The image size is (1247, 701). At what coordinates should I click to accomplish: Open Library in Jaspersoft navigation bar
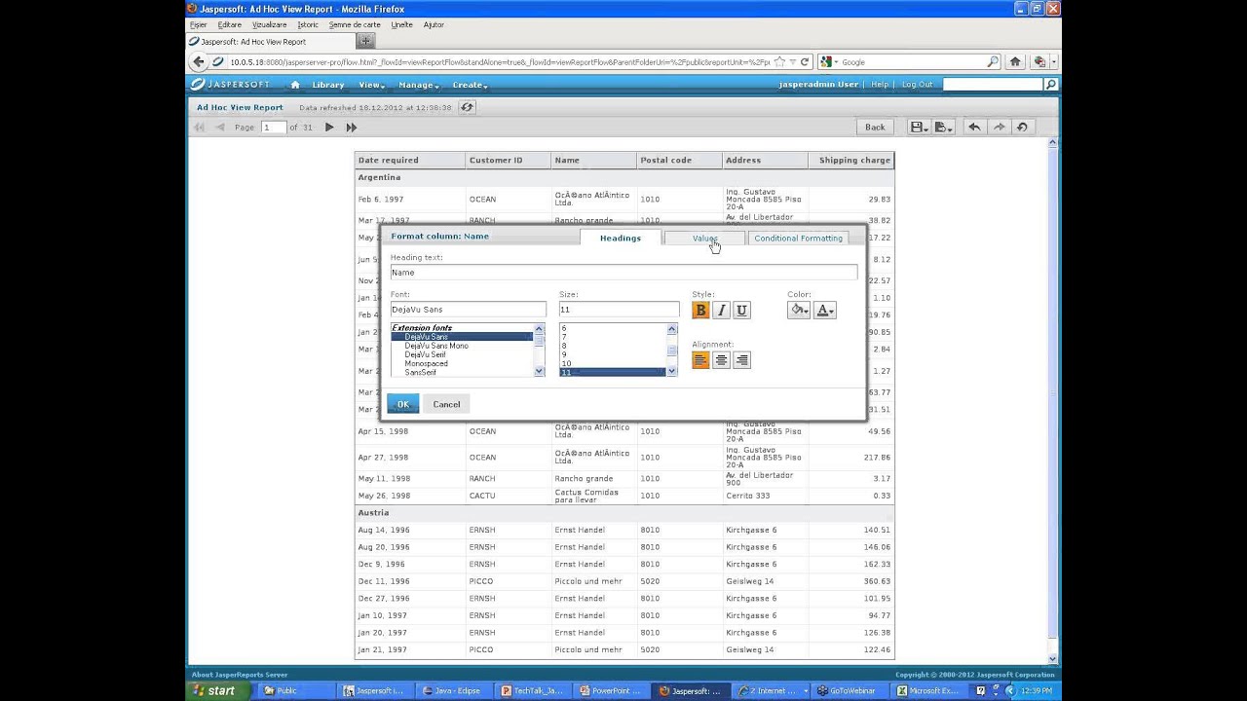(x=328, y=85)
